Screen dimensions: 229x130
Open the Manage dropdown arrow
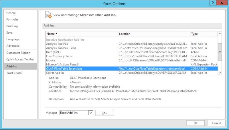pos(91,113)
